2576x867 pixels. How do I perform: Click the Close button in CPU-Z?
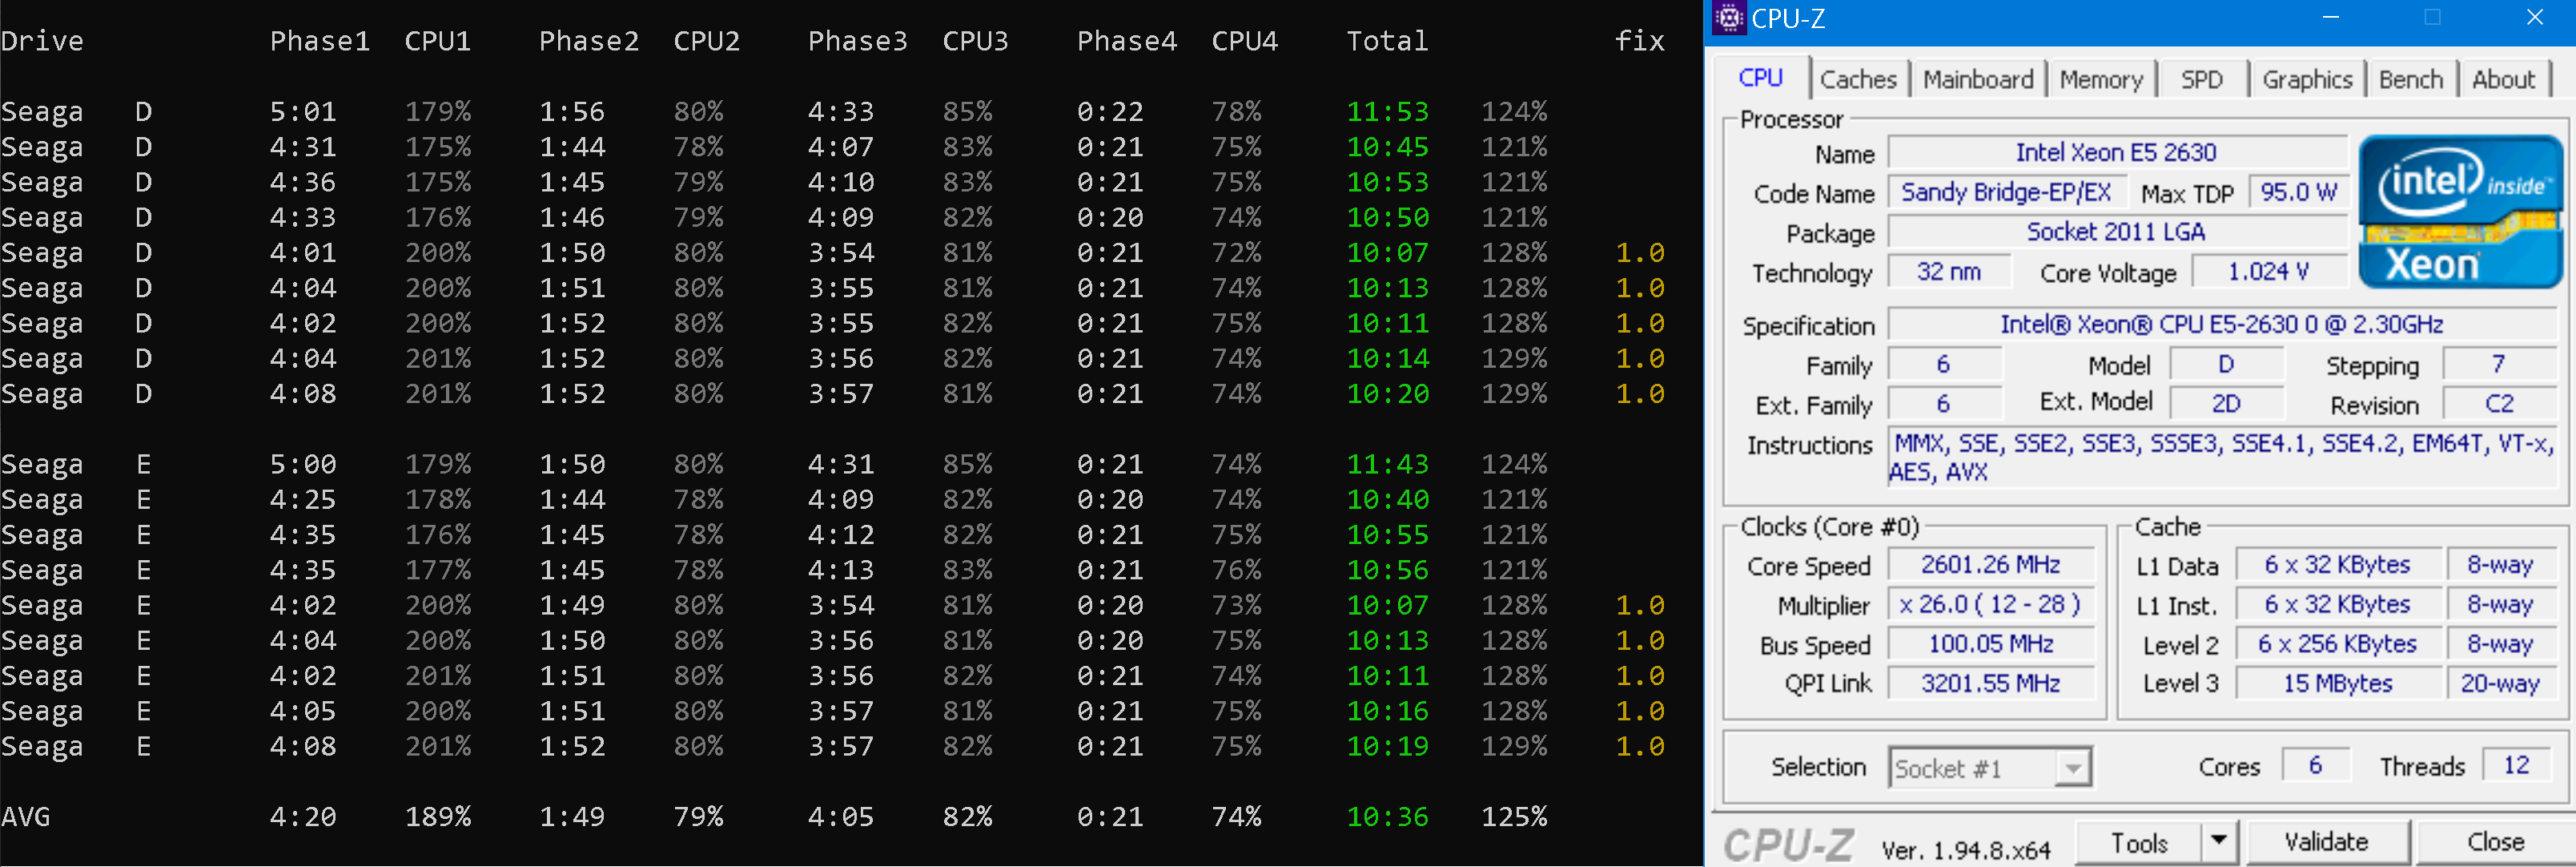2495,842
